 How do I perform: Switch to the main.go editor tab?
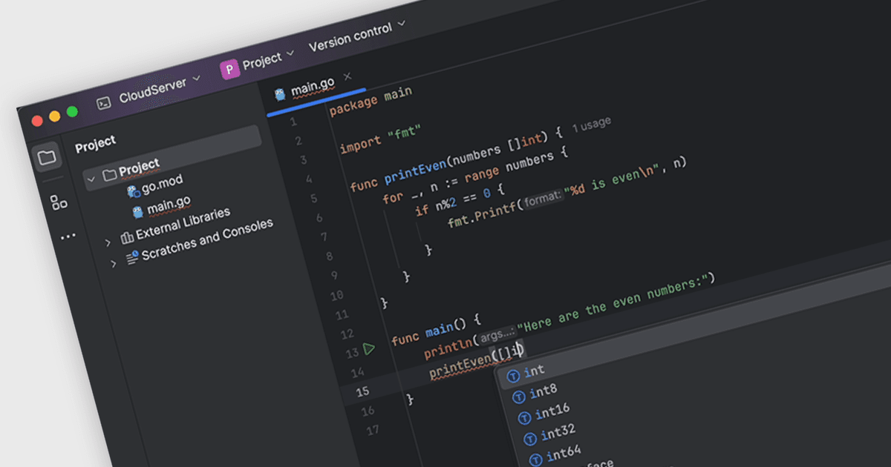tap(313, 87)
